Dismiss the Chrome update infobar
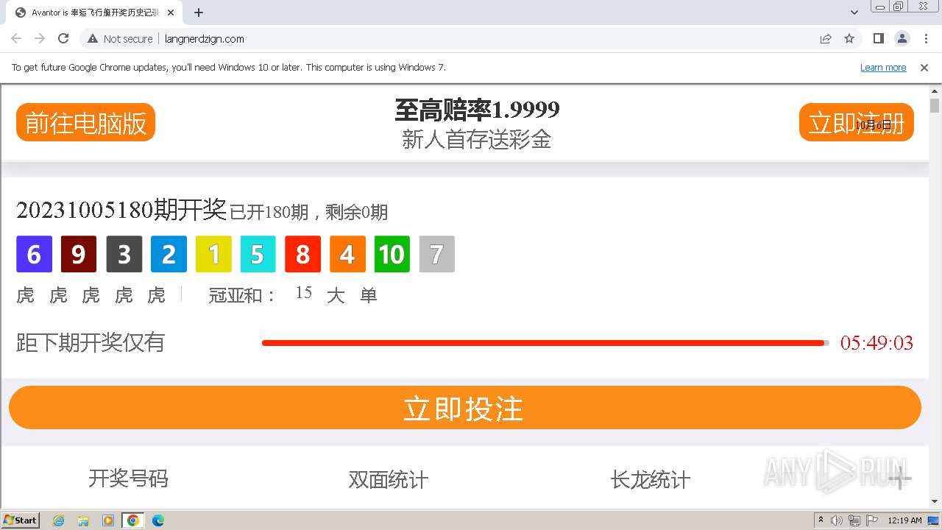The width and height of the screenshot is (942, 530). [924, 67]
